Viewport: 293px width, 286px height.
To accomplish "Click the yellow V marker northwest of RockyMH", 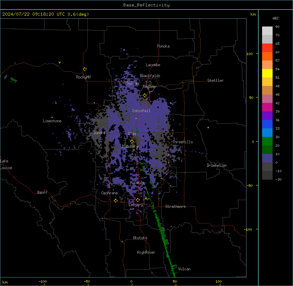I will coord(59,62).
